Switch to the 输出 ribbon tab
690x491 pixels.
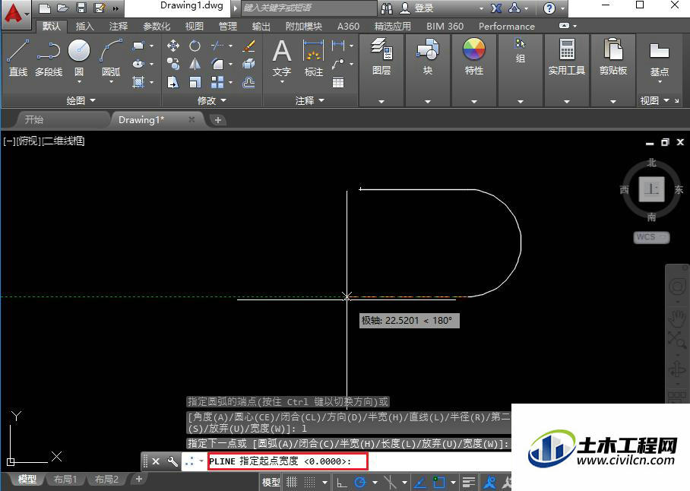(261, 27)
